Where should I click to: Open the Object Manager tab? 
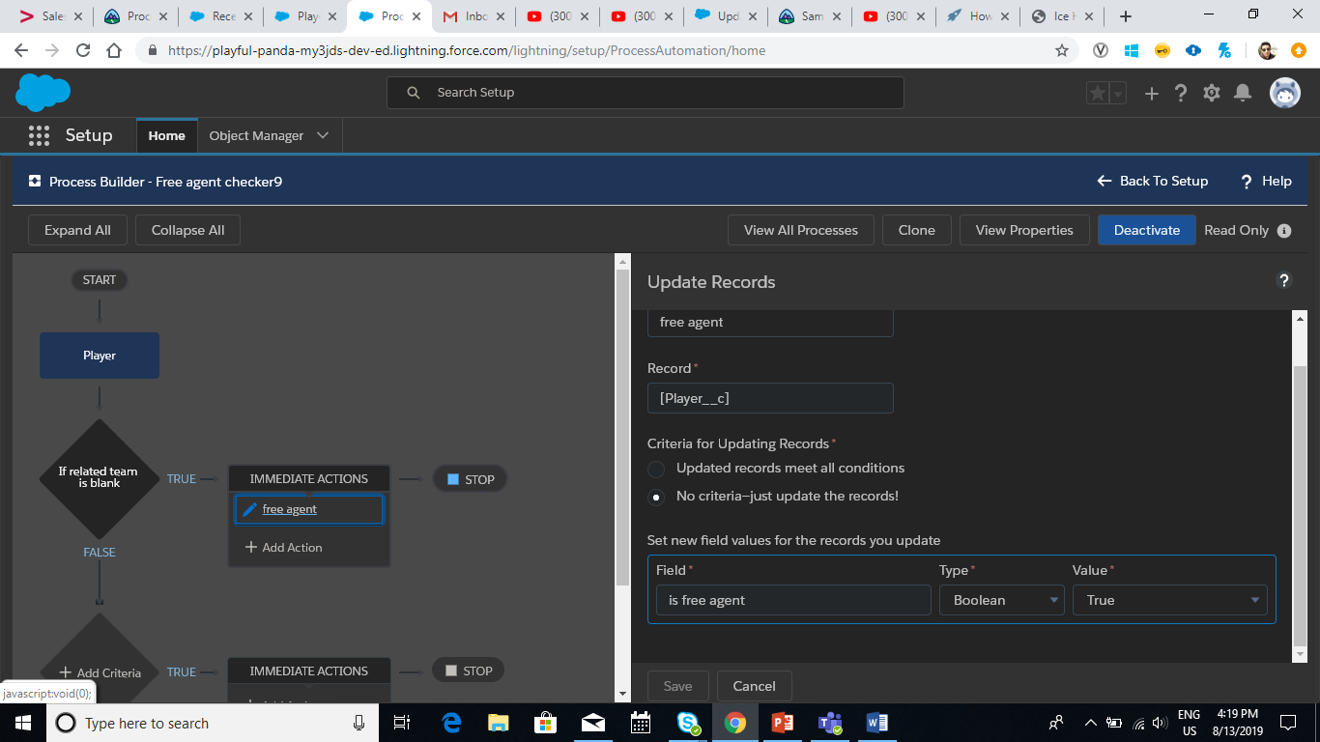tap(257, 135)
